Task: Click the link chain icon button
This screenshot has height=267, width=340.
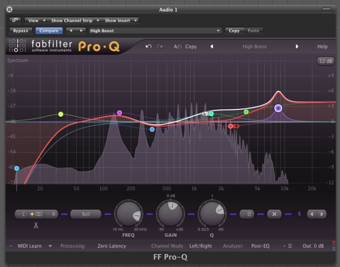Action: pos(15,20)
